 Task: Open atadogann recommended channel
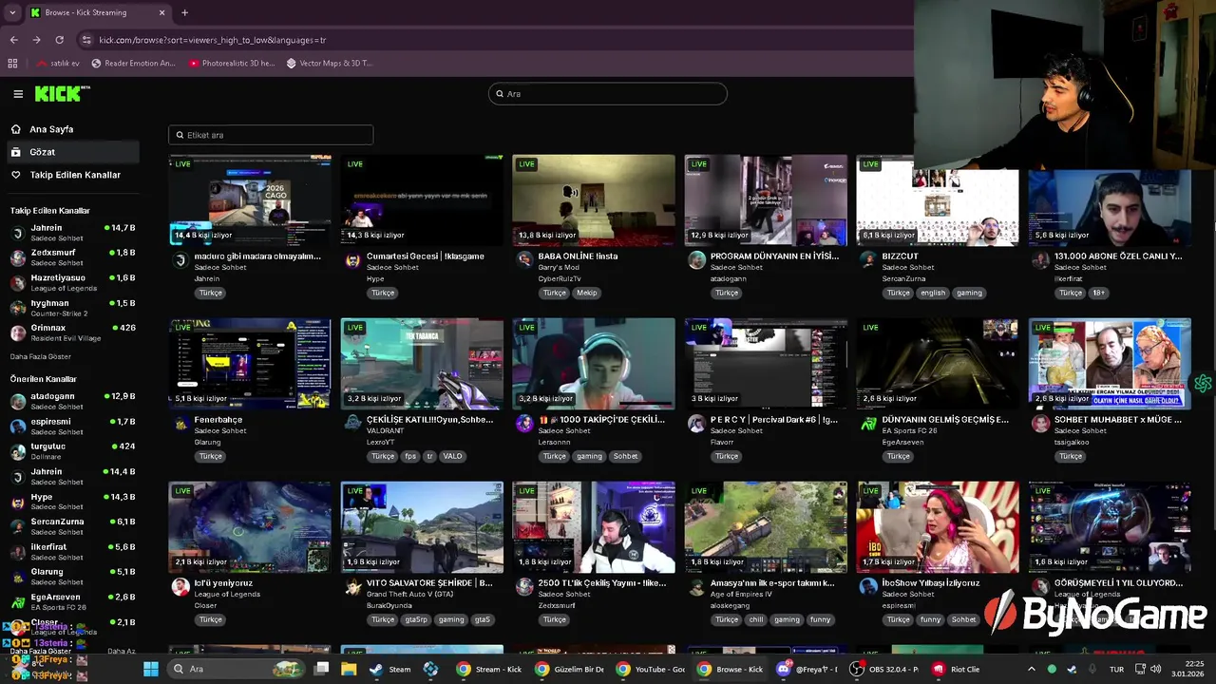(72, 401)
